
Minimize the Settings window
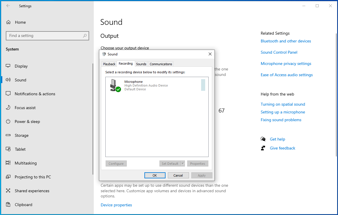[x=304, y=6]
